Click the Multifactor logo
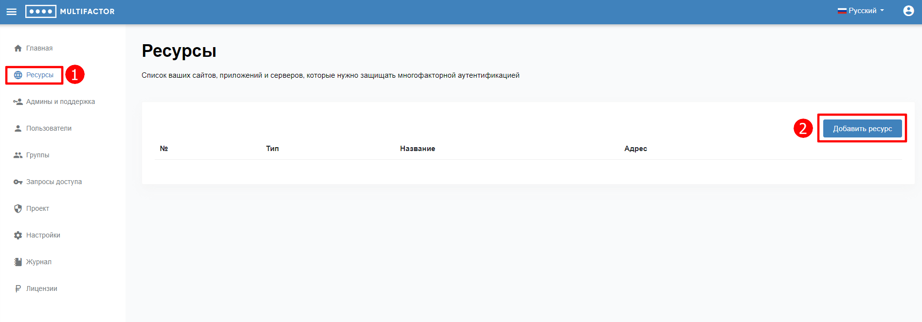The width and height of the screenshot is (922, 322). (70, 11)
